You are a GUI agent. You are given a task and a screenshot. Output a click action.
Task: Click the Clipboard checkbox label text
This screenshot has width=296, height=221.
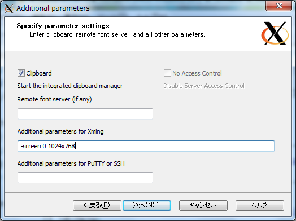(x=39, y=73)
